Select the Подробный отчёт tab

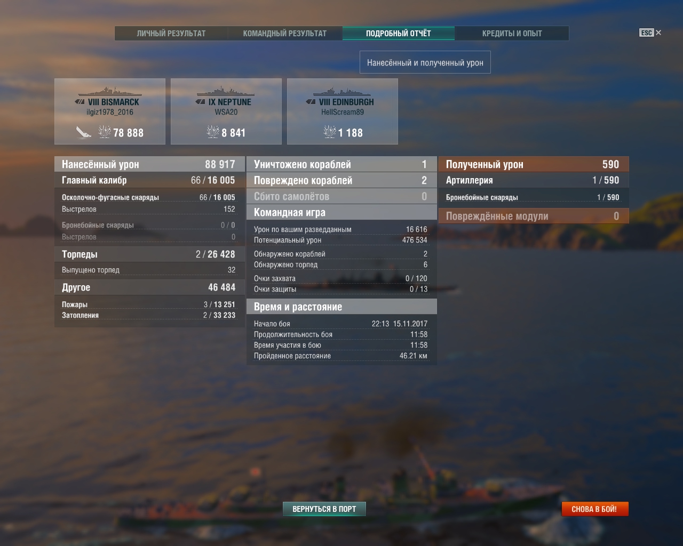tap(399, 33)
